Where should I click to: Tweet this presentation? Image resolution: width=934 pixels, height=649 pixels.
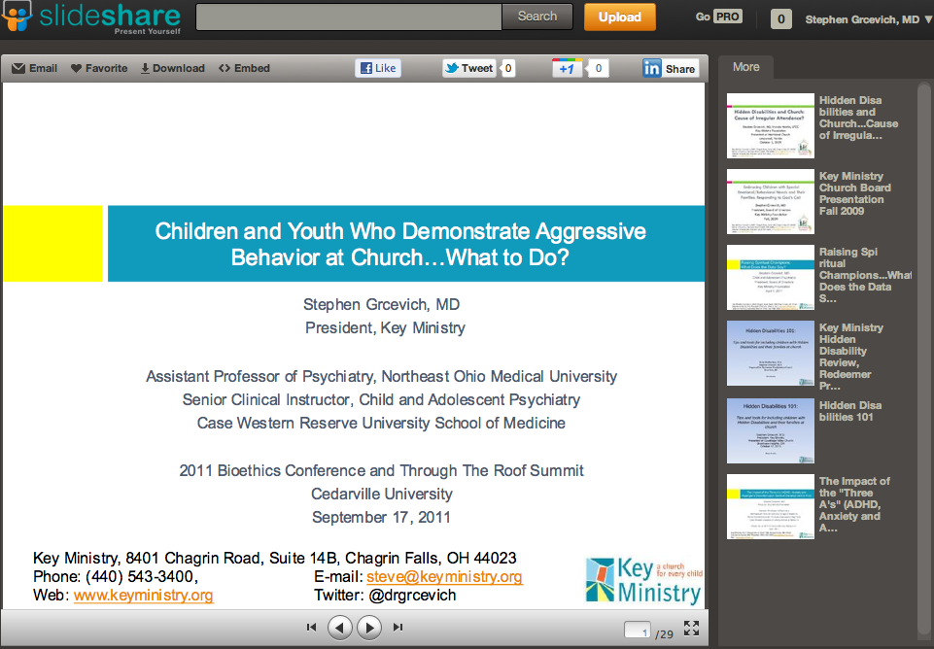469,68
